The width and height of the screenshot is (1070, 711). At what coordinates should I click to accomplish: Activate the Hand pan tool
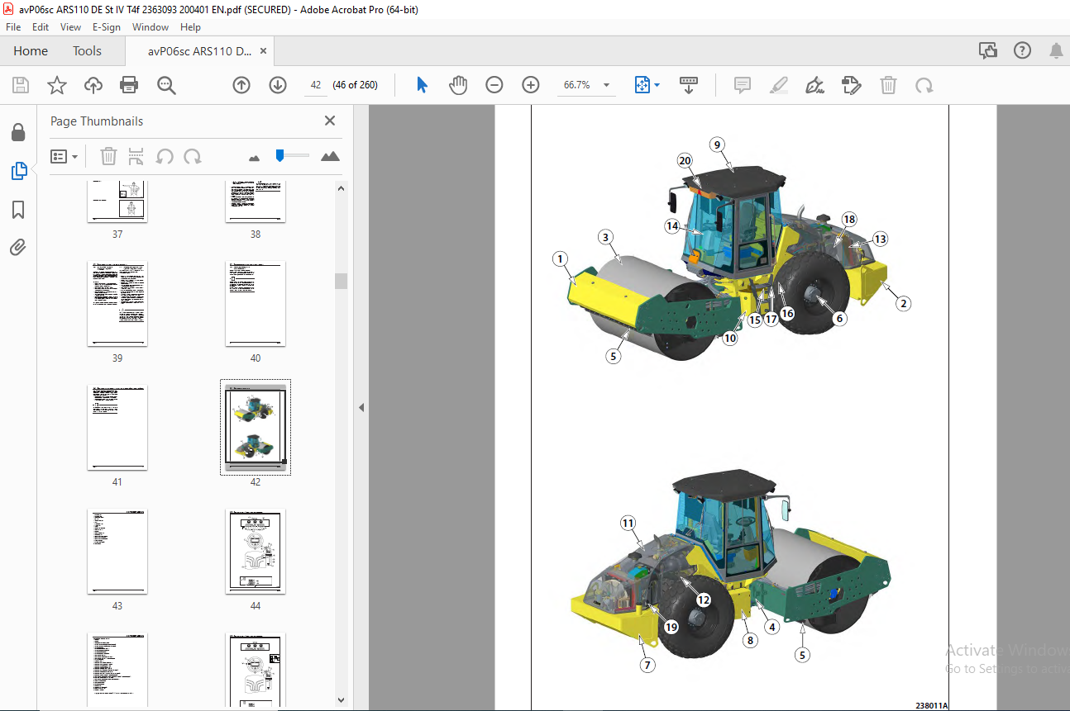point(458,85)
